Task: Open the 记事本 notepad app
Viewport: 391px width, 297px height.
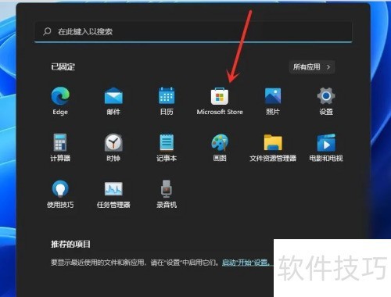Action: [167, 142]
